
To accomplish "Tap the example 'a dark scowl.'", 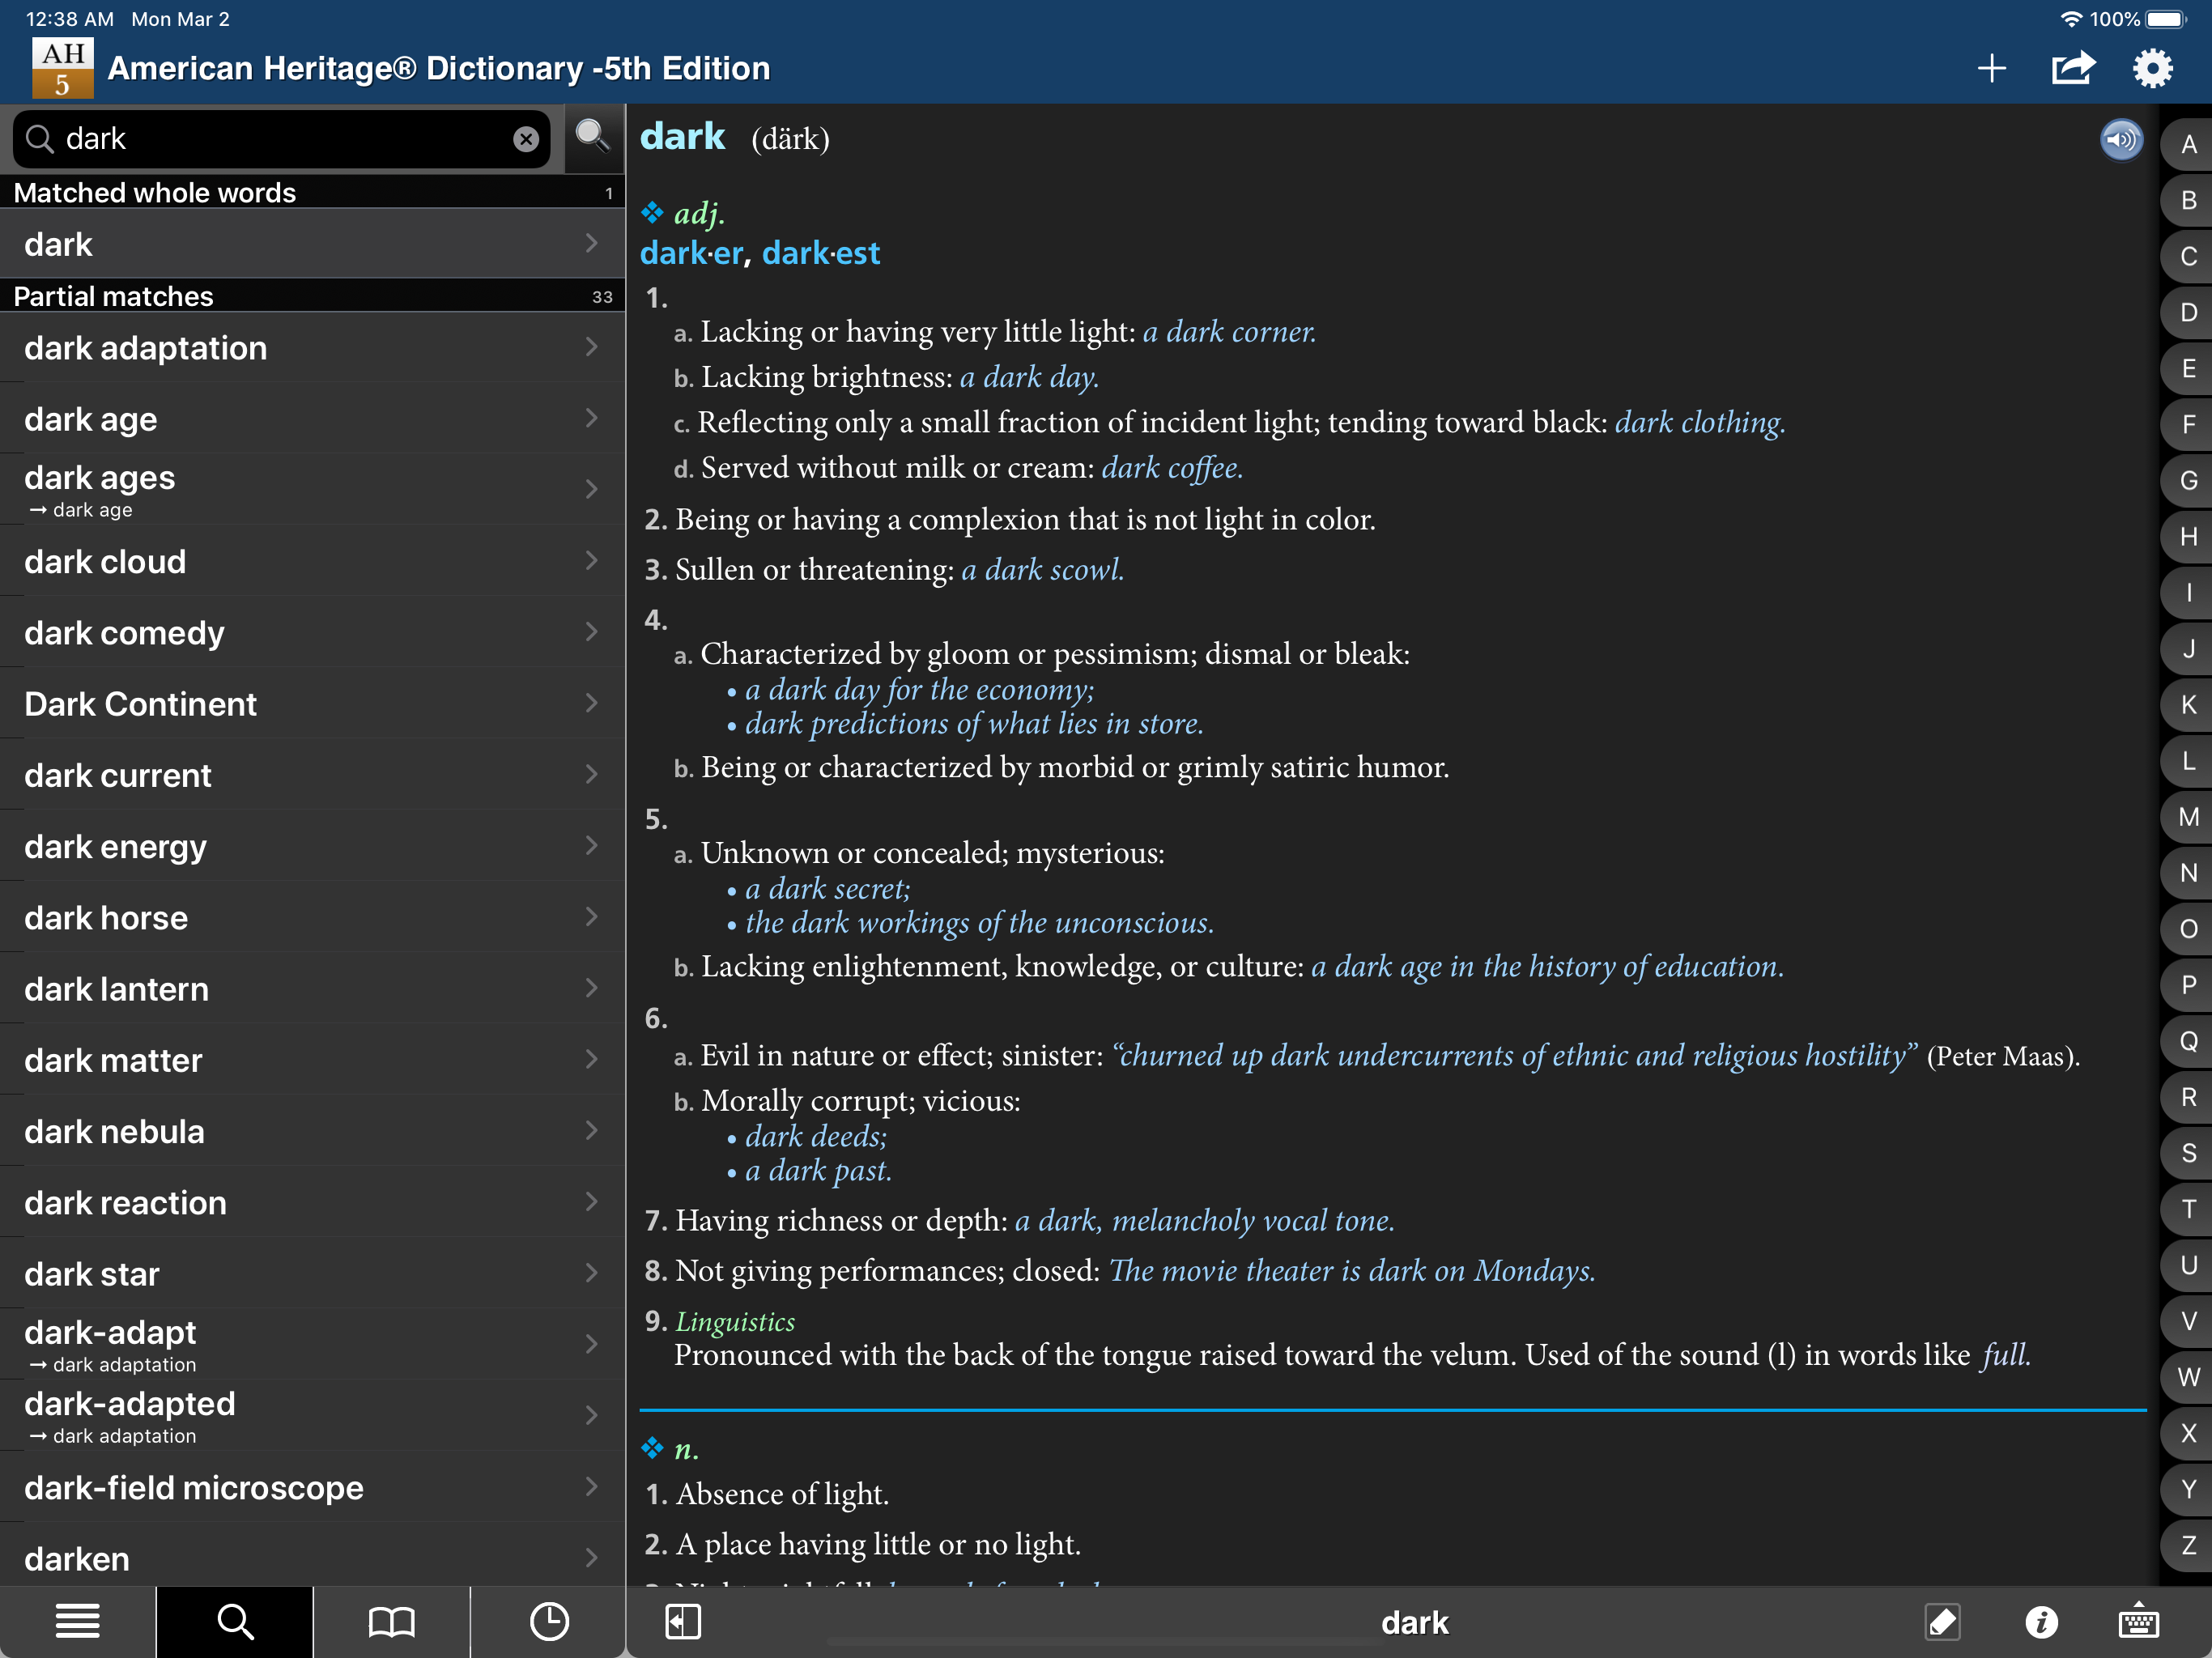I will tap(1043, 570).
